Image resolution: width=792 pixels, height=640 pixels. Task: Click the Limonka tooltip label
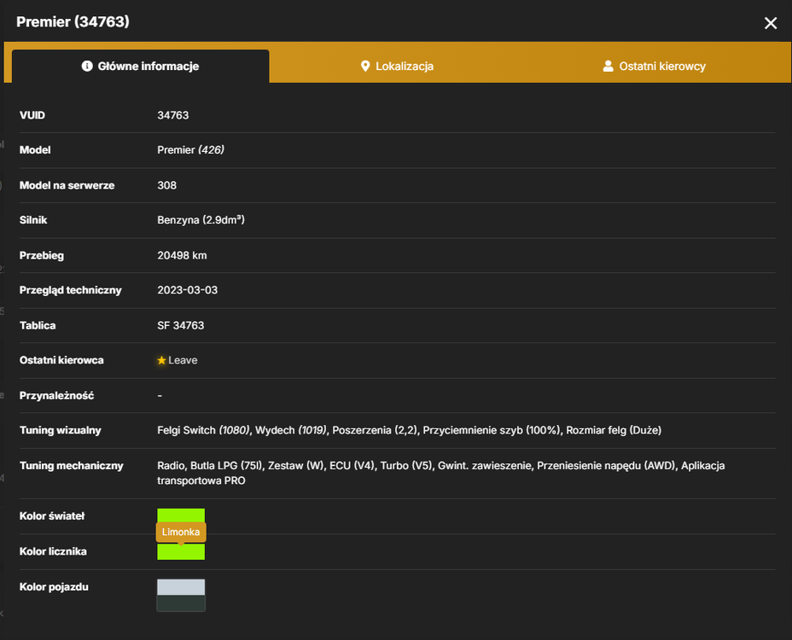[181, 532]
